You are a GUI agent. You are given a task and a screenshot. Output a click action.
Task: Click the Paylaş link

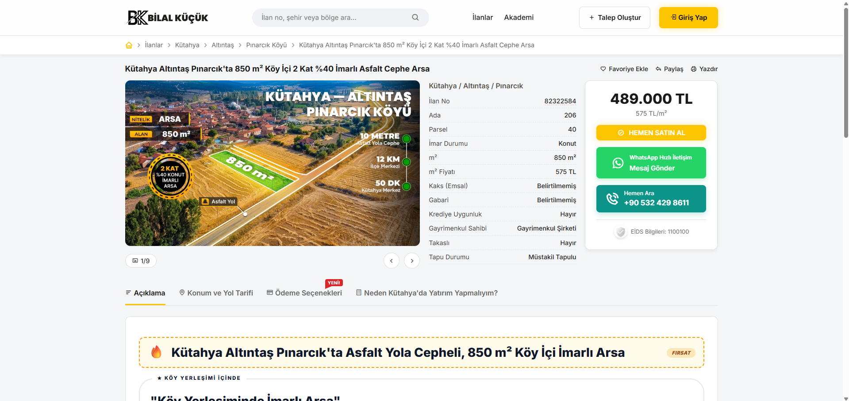pyautogui.click(x=669, y=69)
